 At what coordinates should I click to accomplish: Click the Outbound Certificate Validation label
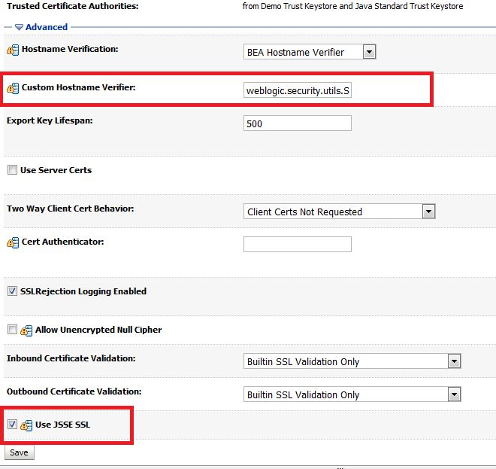[74, 391]
